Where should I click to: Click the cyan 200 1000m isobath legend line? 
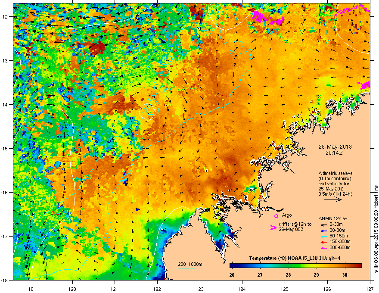point(186,268)
